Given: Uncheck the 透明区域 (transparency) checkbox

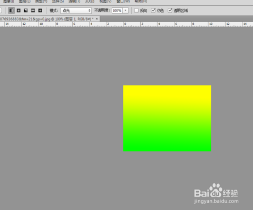Looking at the screenshot, I should click(x=170, y=11).
